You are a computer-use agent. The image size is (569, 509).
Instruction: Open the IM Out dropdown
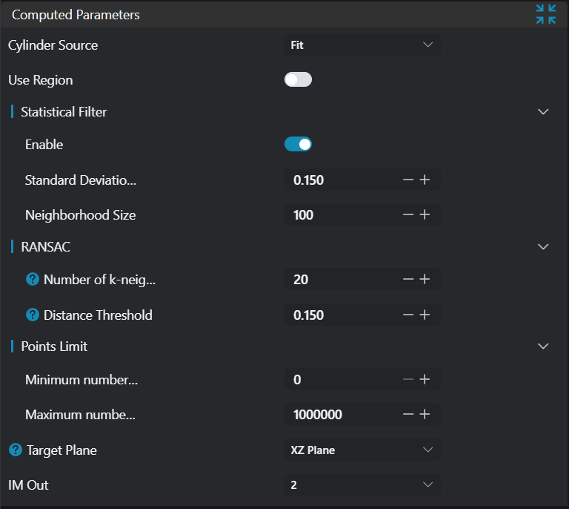pos(362,485)
